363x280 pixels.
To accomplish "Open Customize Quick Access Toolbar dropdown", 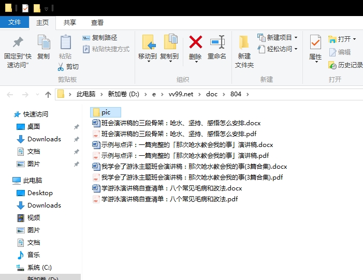I will coord(46,9).
